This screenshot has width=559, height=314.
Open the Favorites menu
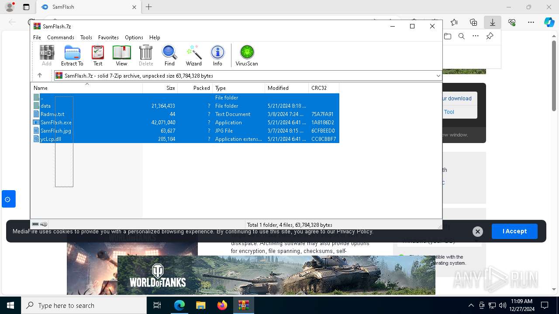[x=108, y=38]
